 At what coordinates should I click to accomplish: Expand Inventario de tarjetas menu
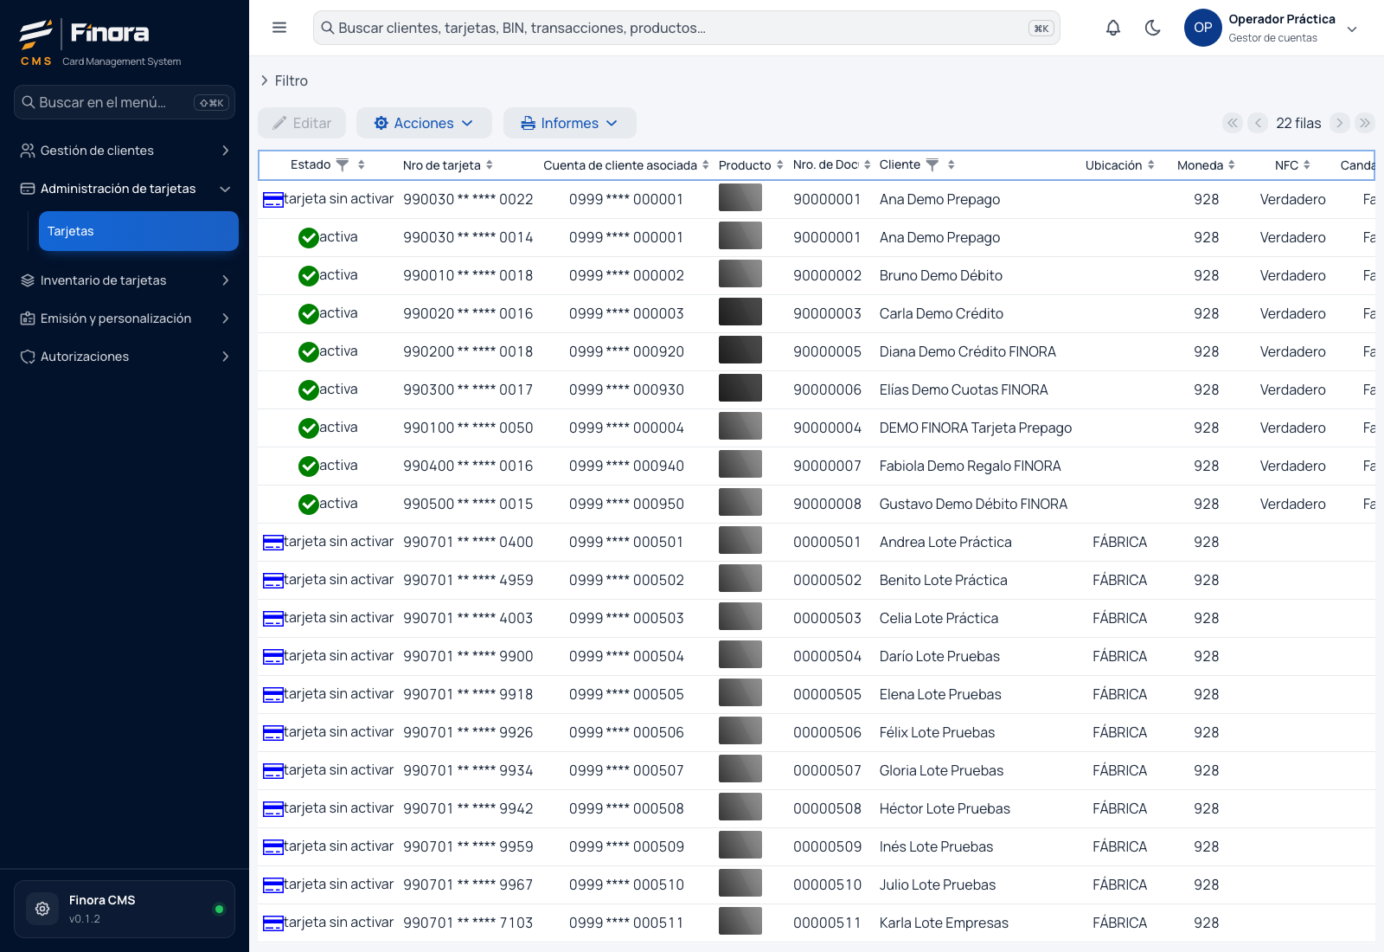pos(125,280)
